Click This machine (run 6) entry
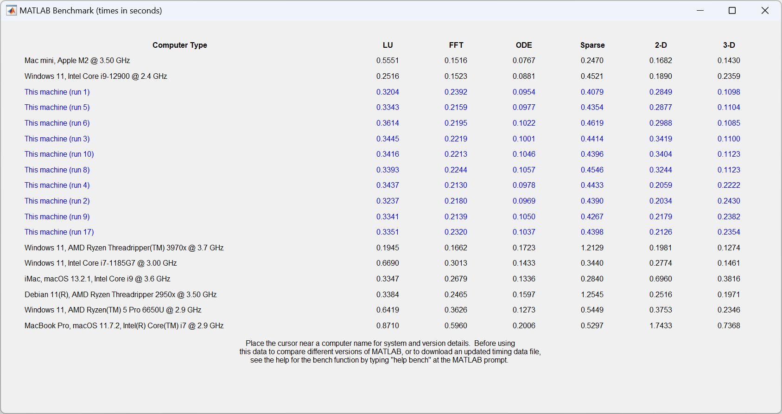The width and height of the screenshot is (782, 414). [57, 123]
